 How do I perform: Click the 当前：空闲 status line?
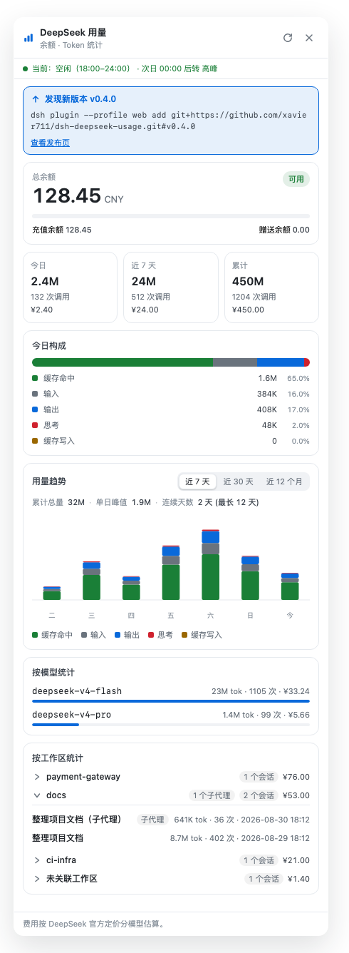point(120,68)
